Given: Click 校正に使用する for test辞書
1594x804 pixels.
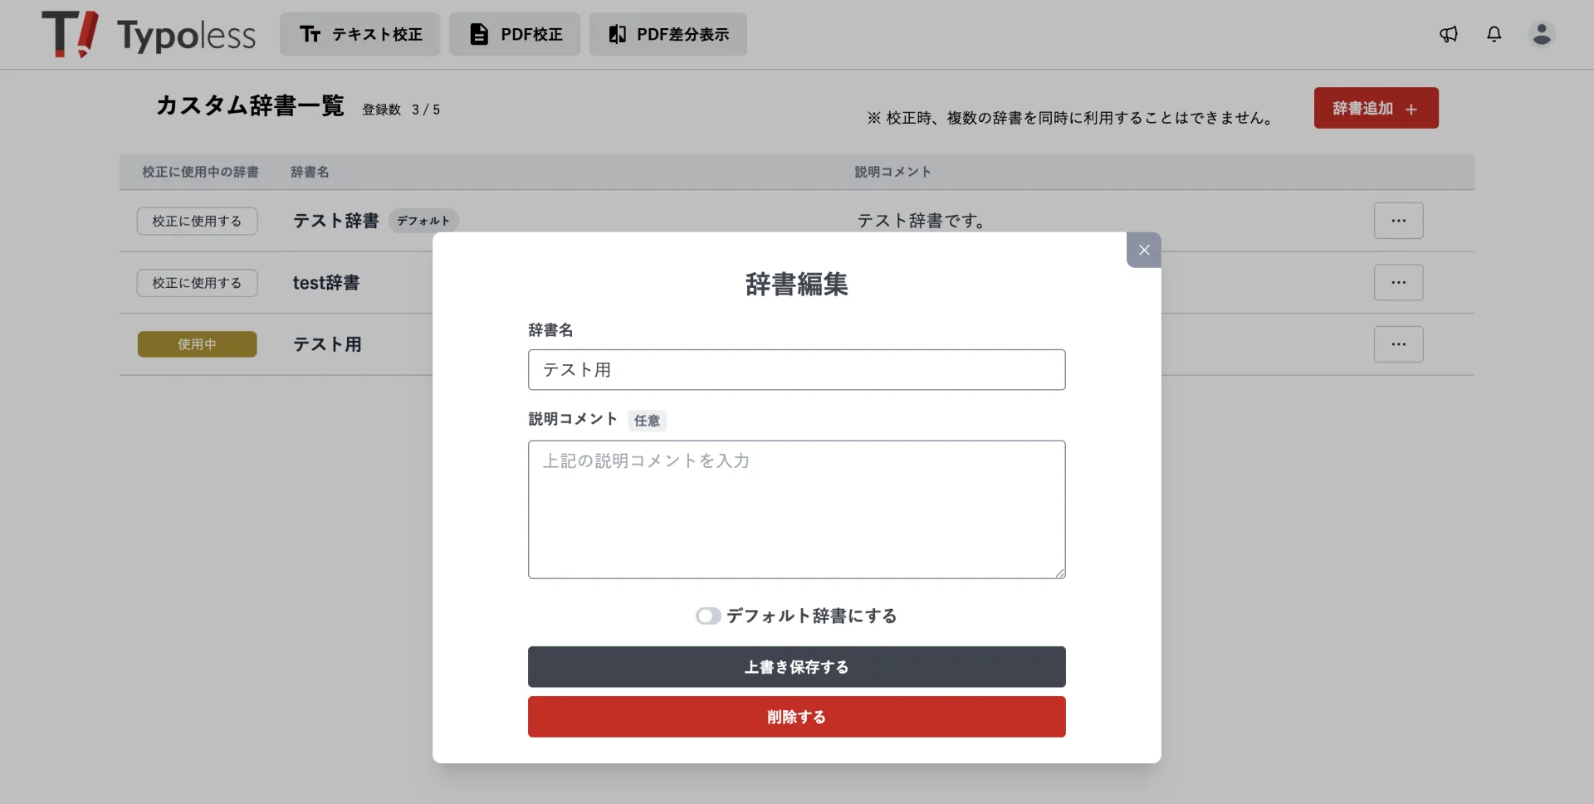Looking at the screenshot, I should (197, 283).
